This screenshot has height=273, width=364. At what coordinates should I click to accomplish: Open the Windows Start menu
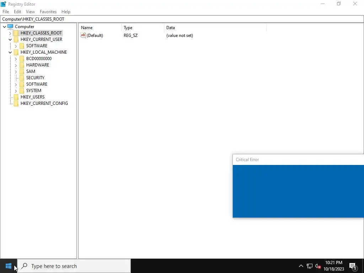pyautogui.click(x=9, y=266)
